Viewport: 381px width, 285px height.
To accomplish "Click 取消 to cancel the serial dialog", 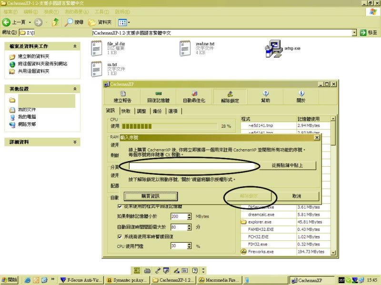I will click(x=296, y=196).
